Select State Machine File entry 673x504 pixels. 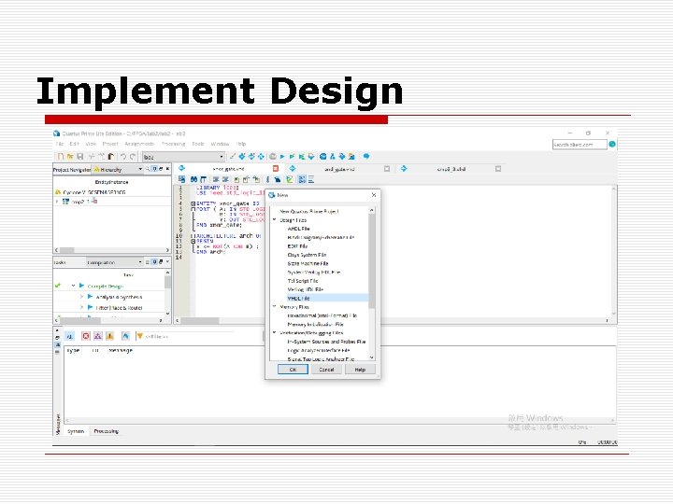(308, 263)
